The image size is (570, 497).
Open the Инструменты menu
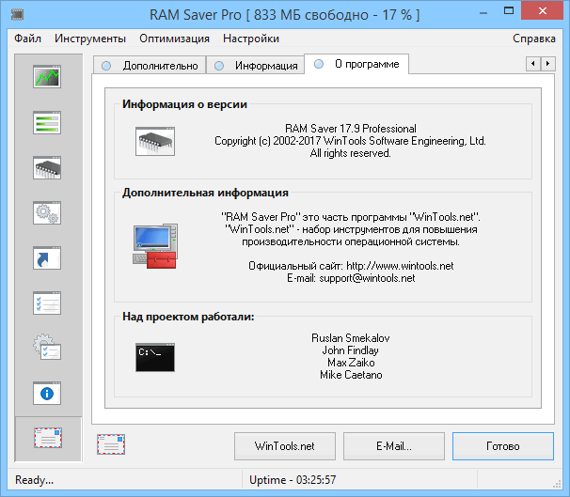click(90, 39)
